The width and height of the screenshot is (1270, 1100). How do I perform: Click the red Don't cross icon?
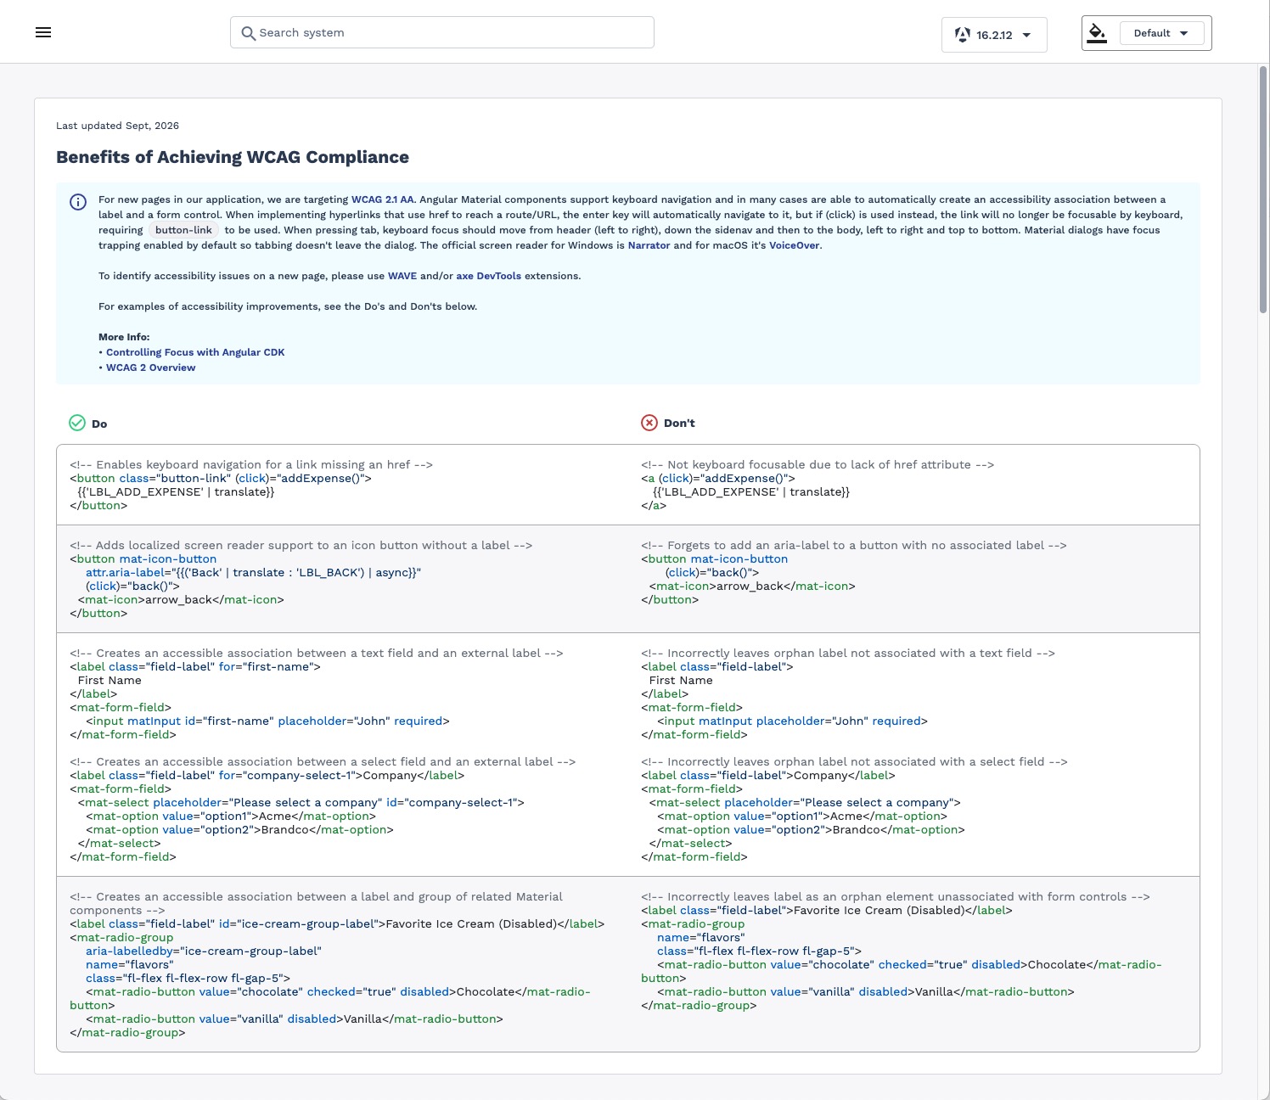pyautogui.click(x=649, y=423)
